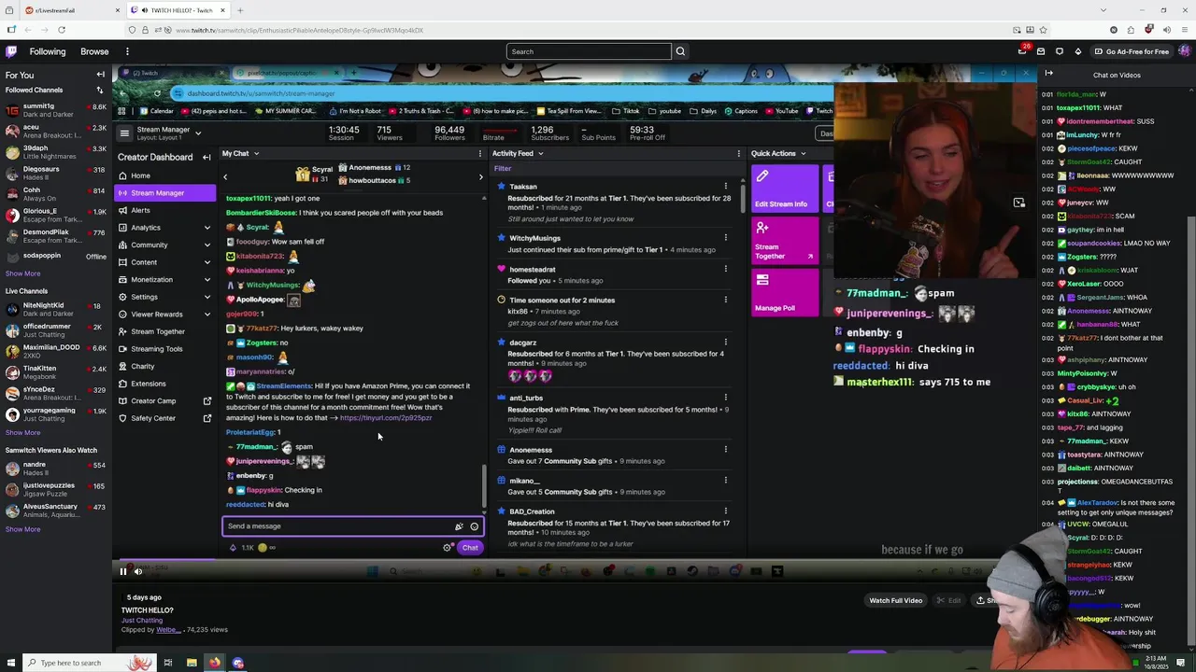Submit search with the magnifier icon
Image resolution: width=1196 pixels, height=672 pixels.
680,51
